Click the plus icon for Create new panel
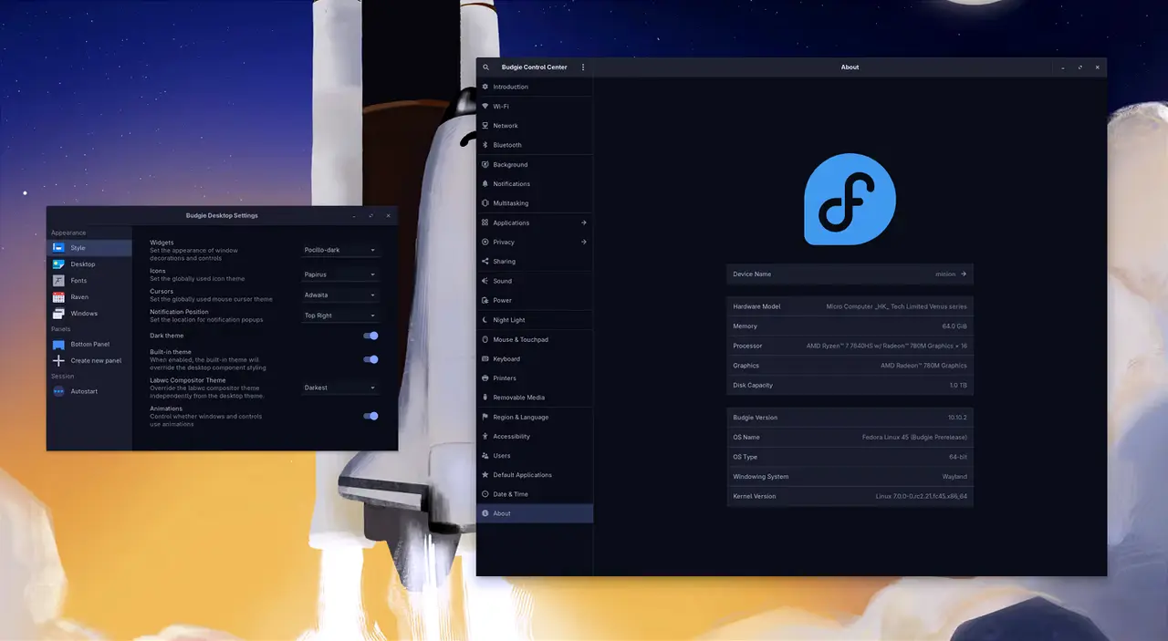The height and width of the screenshot is (641, 1168). [58, 361]
